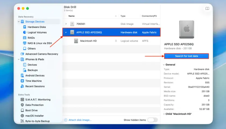This screenshot has width=226, height=129.
Task: Click the Type column header
Action: tap(123, 16)
